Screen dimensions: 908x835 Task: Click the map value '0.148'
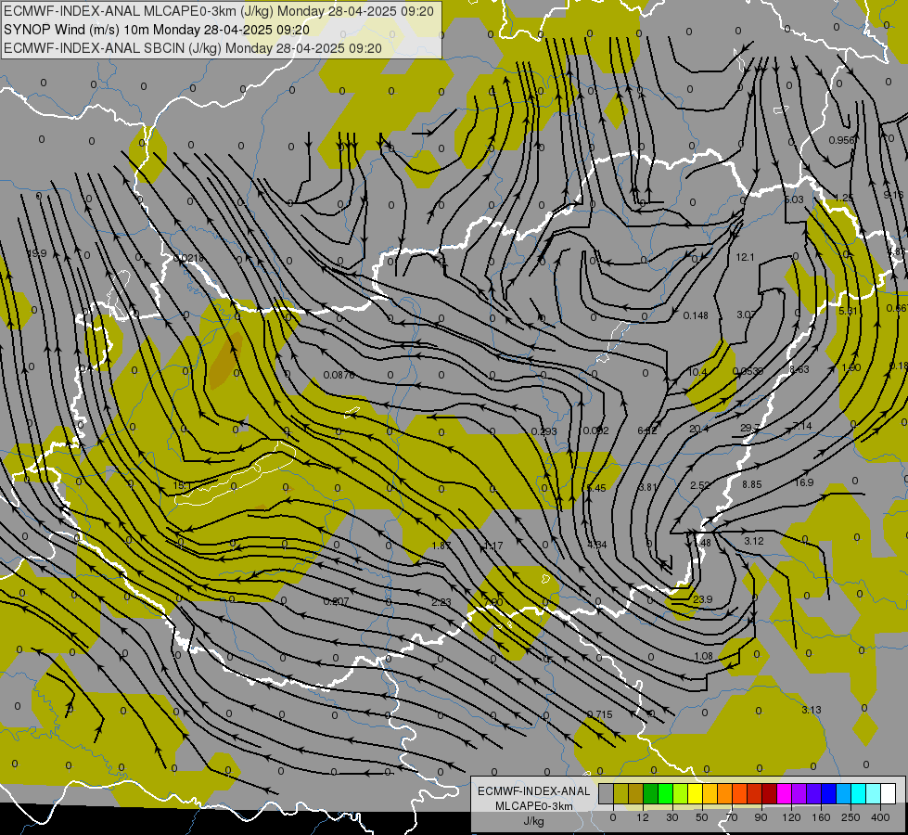coord(696,315)
